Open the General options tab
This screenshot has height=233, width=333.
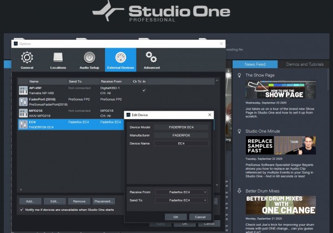click(x=27, y=60)
